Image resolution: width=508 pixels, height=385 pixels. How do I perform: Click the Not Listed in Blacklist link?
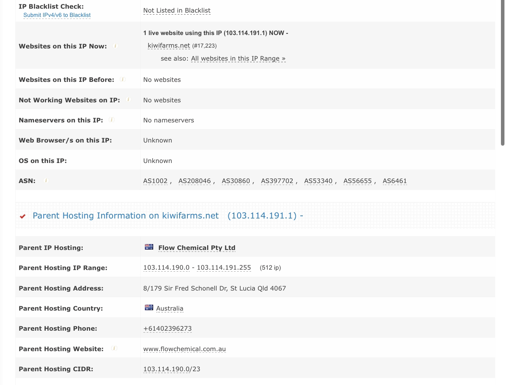[x=176, y=11]
